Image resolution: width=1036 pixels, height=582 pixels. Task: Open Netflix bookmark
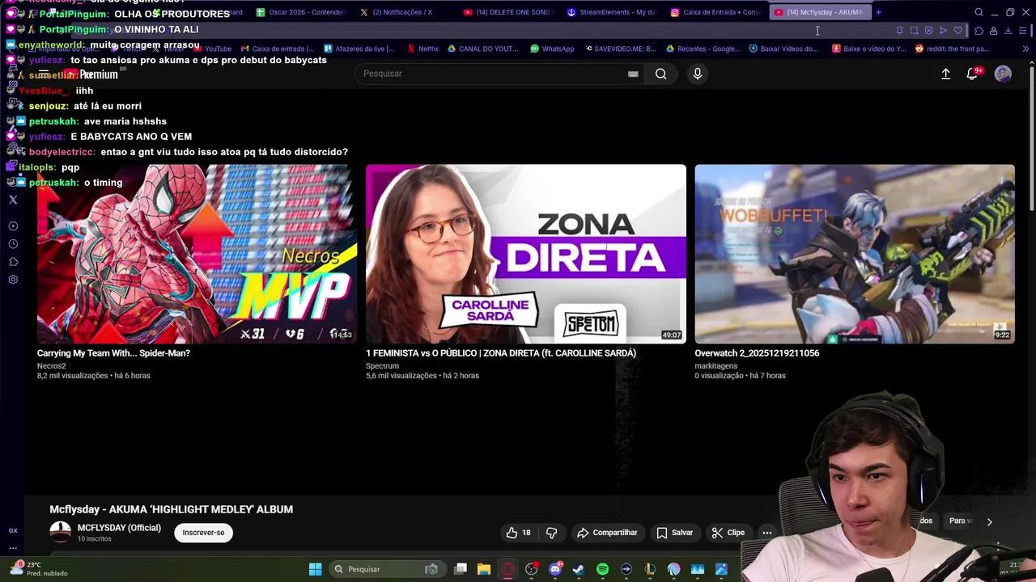click(x=422, y=48)
